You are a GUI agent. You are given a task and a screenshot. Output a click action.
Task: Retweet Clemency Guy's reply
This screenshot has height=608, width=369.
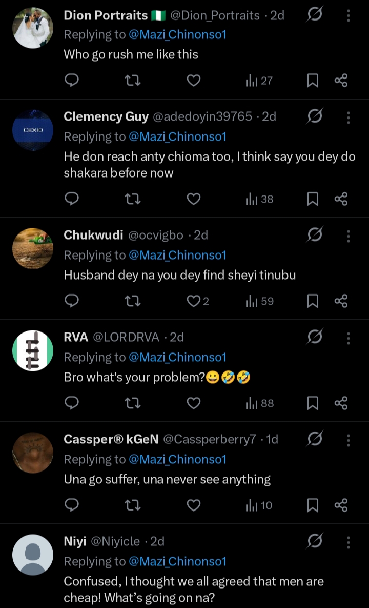(133, 199)
